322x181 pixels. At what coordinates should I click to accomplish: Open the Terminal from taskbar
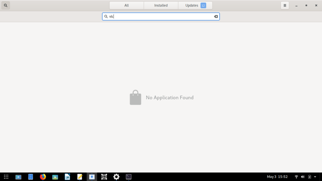128,177
